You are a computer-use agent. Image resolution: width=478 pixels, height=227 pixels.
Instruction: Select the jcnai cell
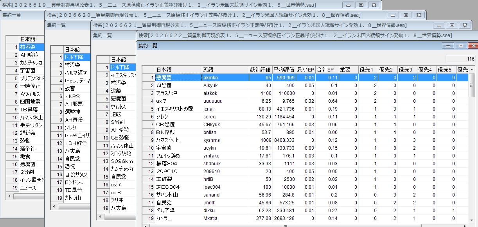tap(225, 109)
